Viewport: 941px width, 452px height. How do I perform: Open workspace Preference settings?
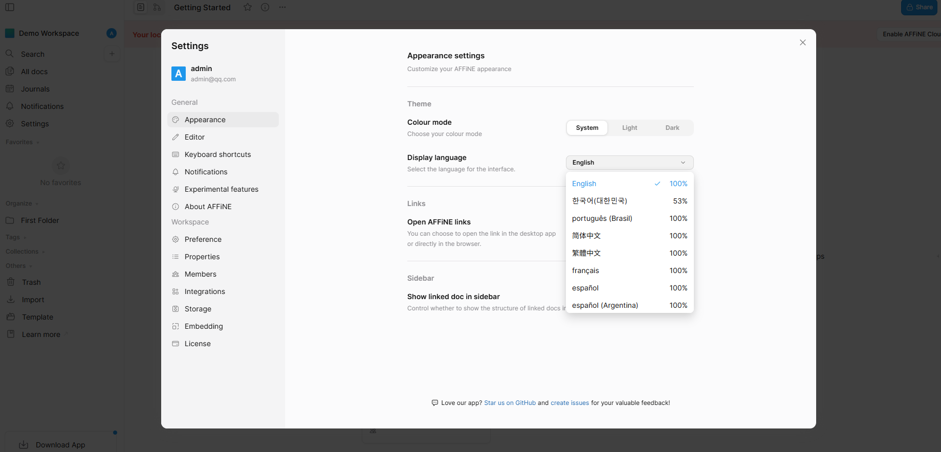[x=223, y=239]
